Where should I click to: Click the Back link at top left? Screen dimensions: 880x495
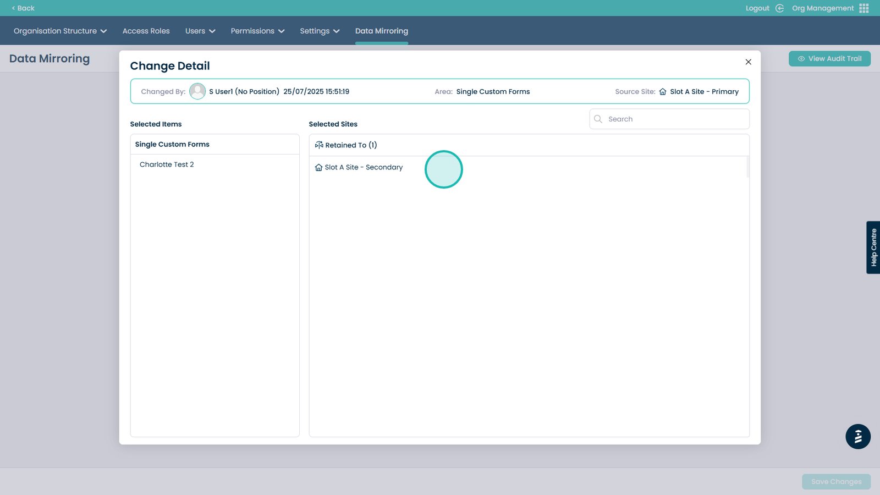coord(23,8)
